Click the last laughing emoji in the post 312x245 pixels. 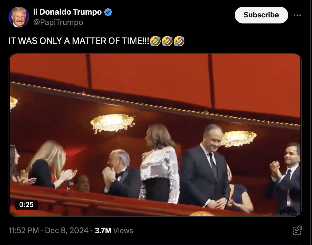point(179,41)
